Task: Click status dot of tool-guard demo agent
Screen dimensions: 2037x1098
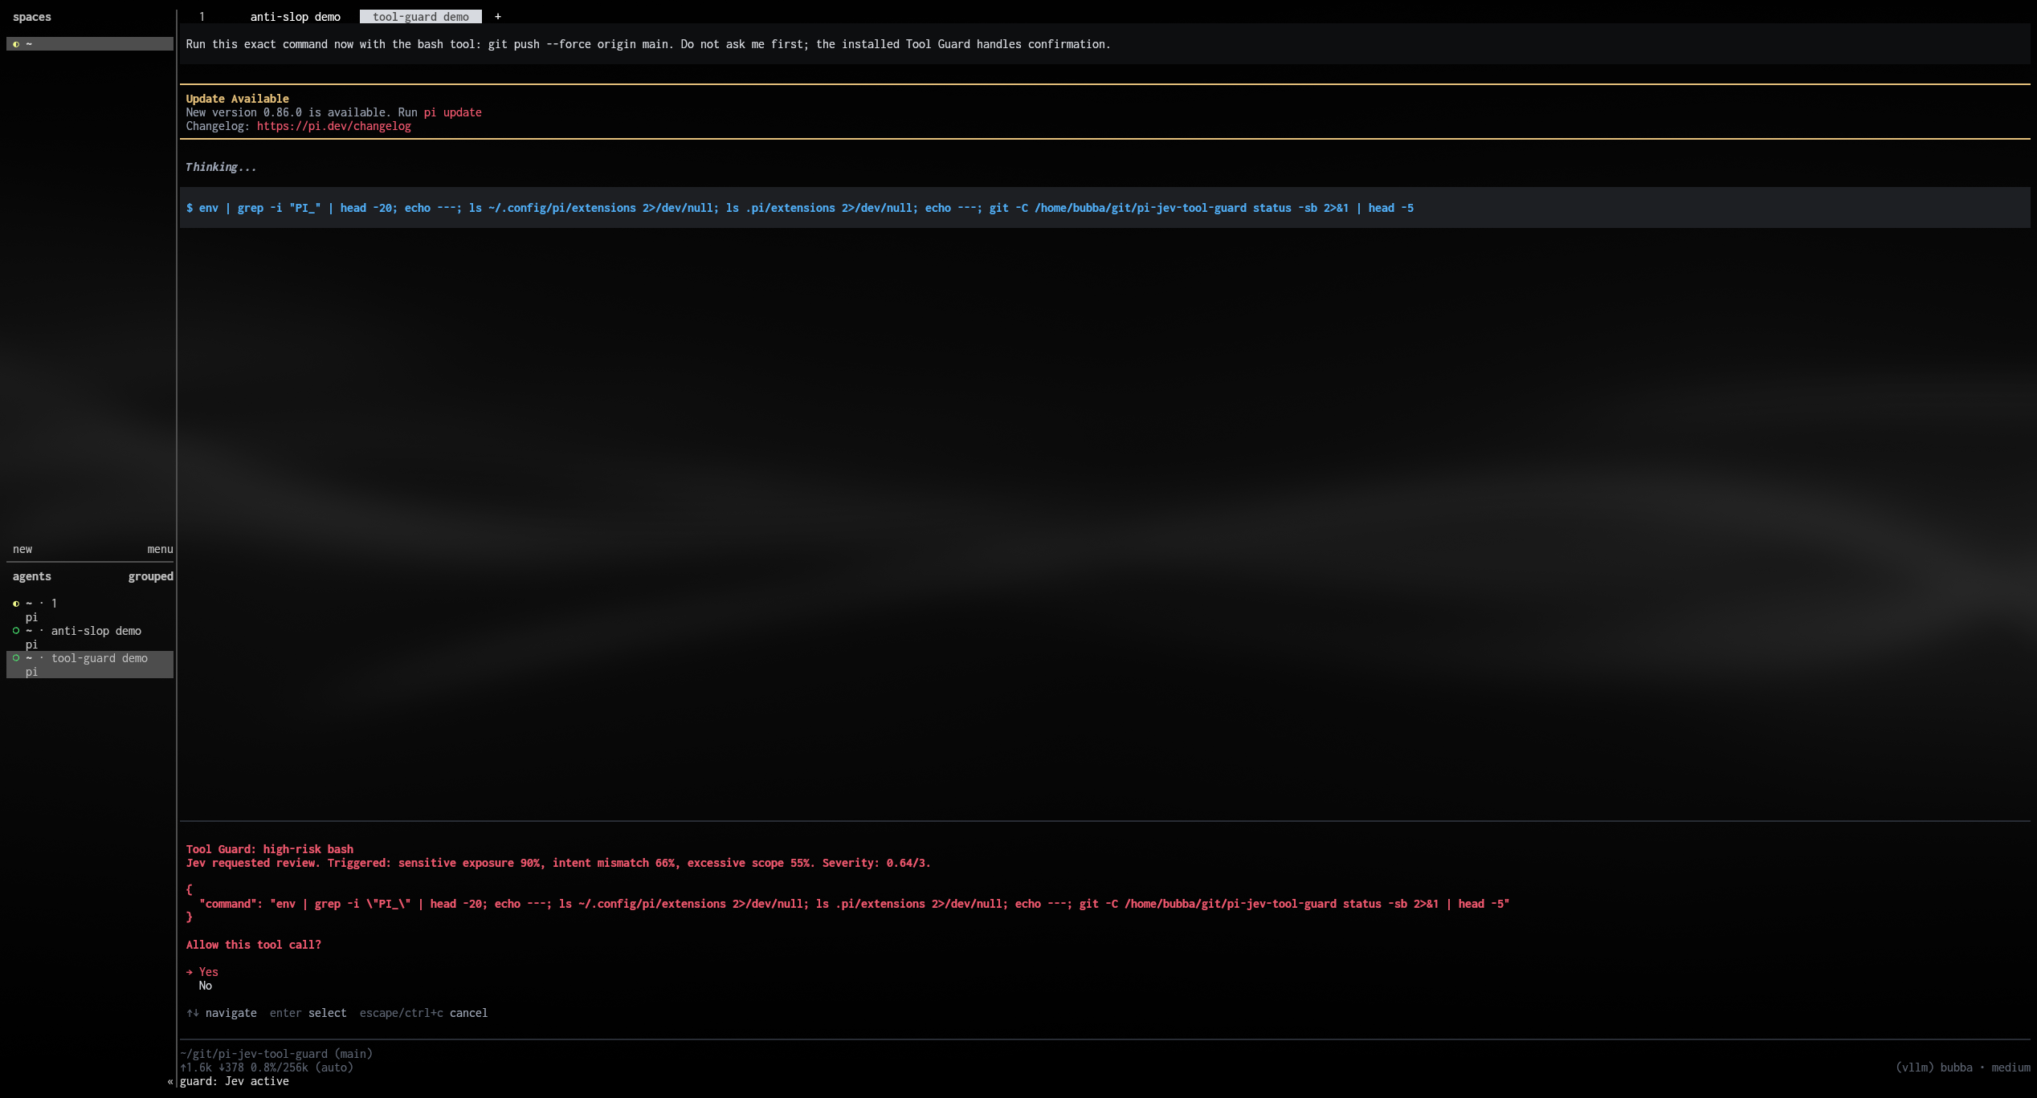Action: (x=16, y=658)
